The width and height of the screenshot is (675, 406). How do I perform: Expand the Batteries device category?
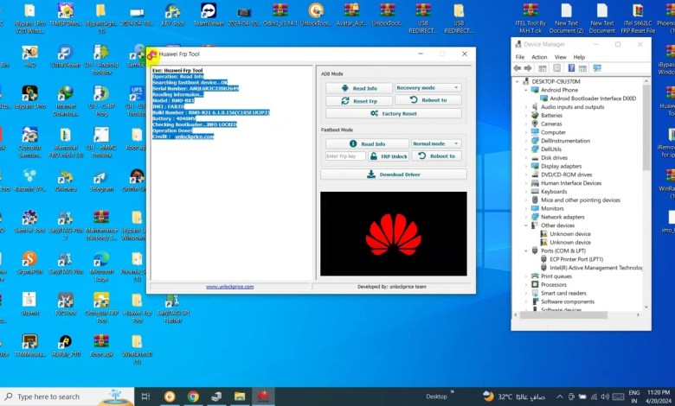(527, 115)
